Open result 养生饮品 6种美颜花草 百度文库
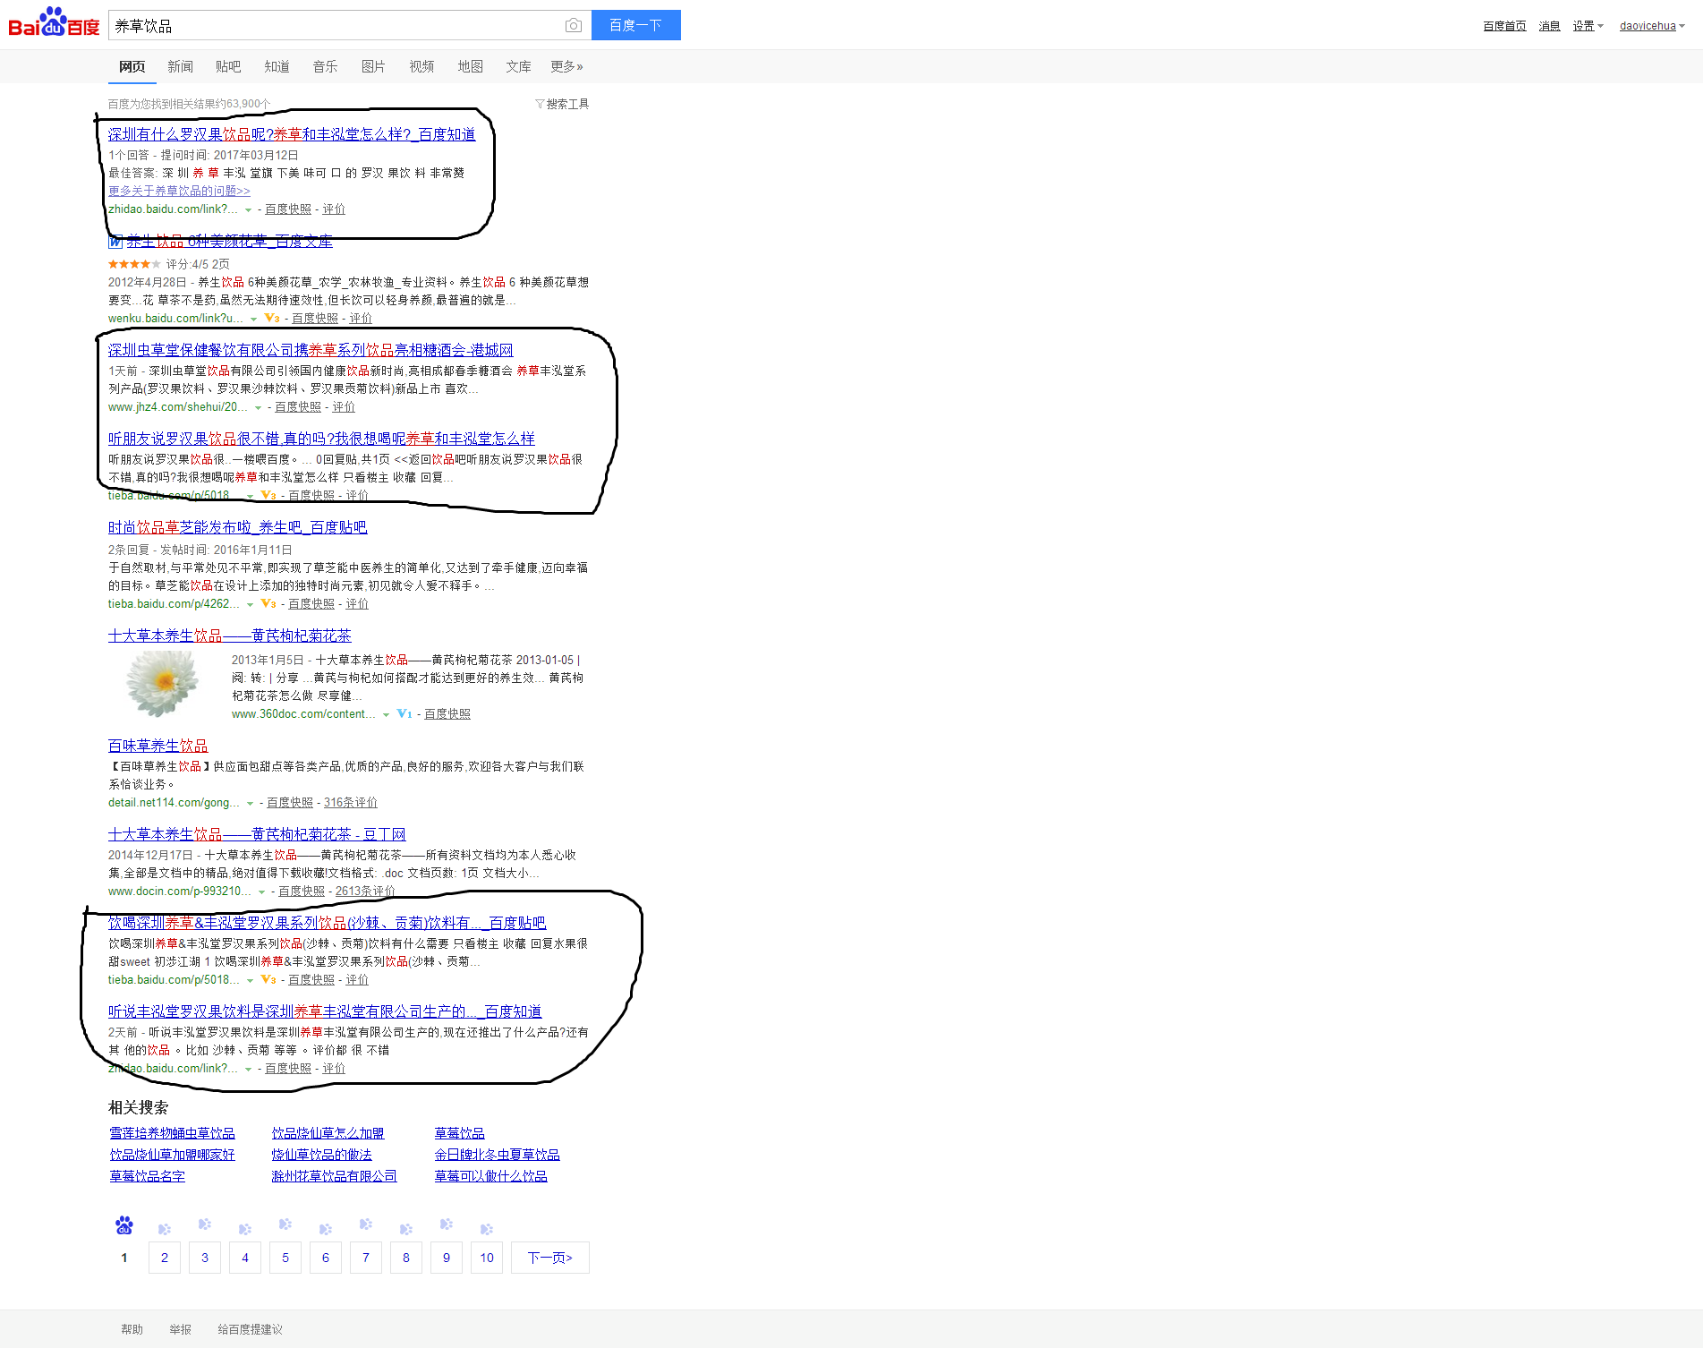 229,242
